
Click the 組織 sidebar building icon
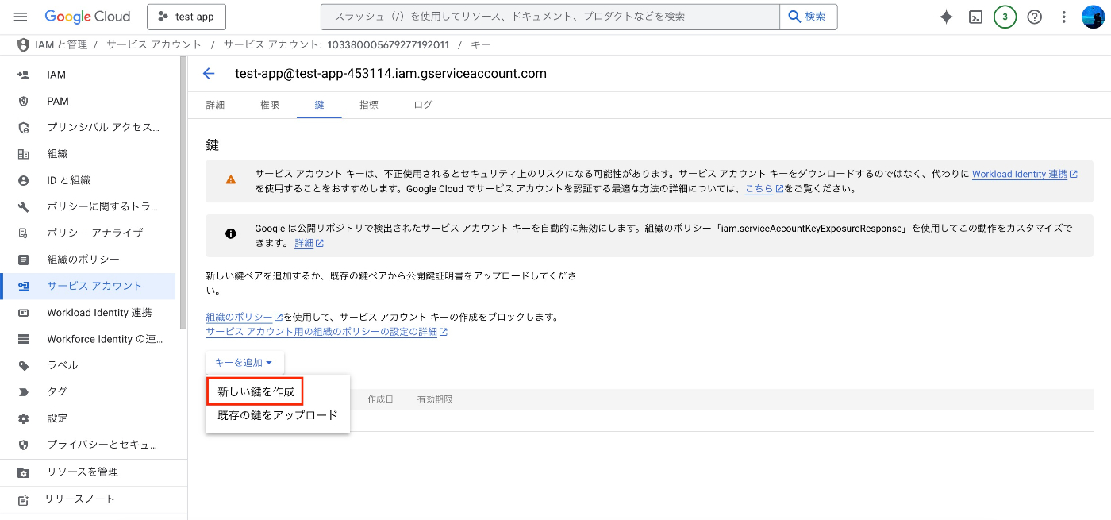23,154
